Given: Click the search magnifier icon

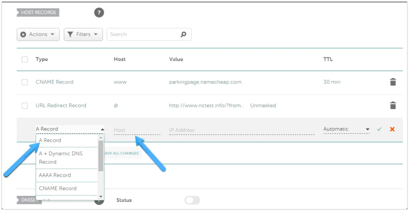Looking at the screenshot, I should [x=183, y=34].
